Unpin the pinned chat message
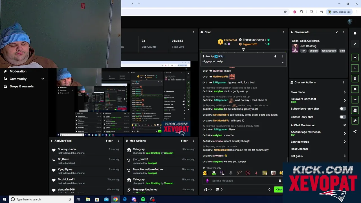 click(275, 56)
